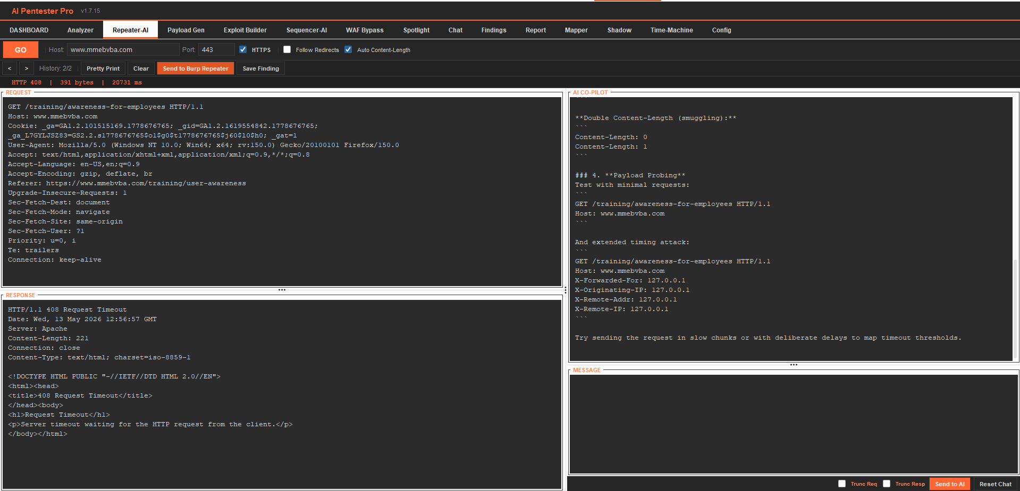Click the 391 bytes status text
This screenshot has width=1020, height=491.
[x=77, y=82]
